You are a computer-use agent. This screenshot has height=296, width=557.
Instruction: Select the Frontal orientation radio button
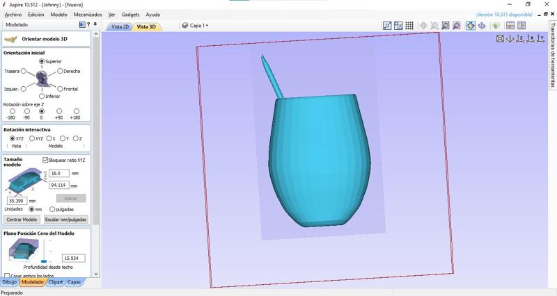[60, 89]
